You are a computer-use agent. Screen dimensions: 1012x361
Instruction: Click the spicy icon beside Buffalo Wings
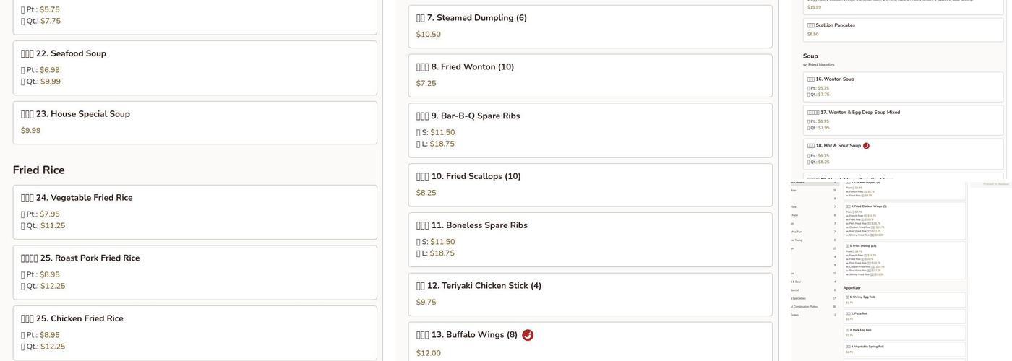(528, 335)
